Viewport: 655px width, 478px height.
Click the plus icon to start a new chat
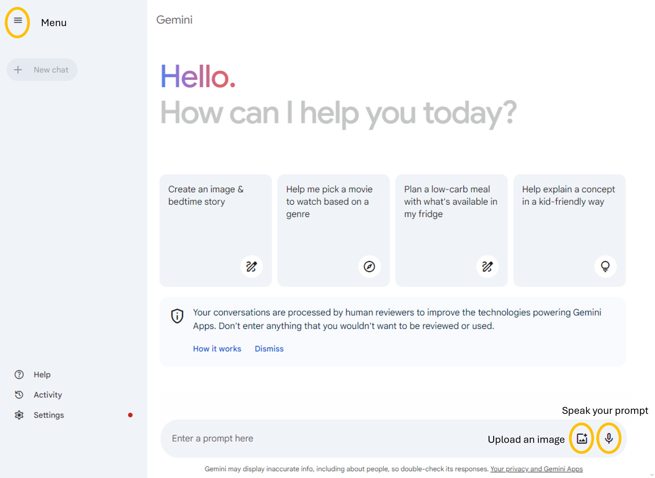[18, 69]
